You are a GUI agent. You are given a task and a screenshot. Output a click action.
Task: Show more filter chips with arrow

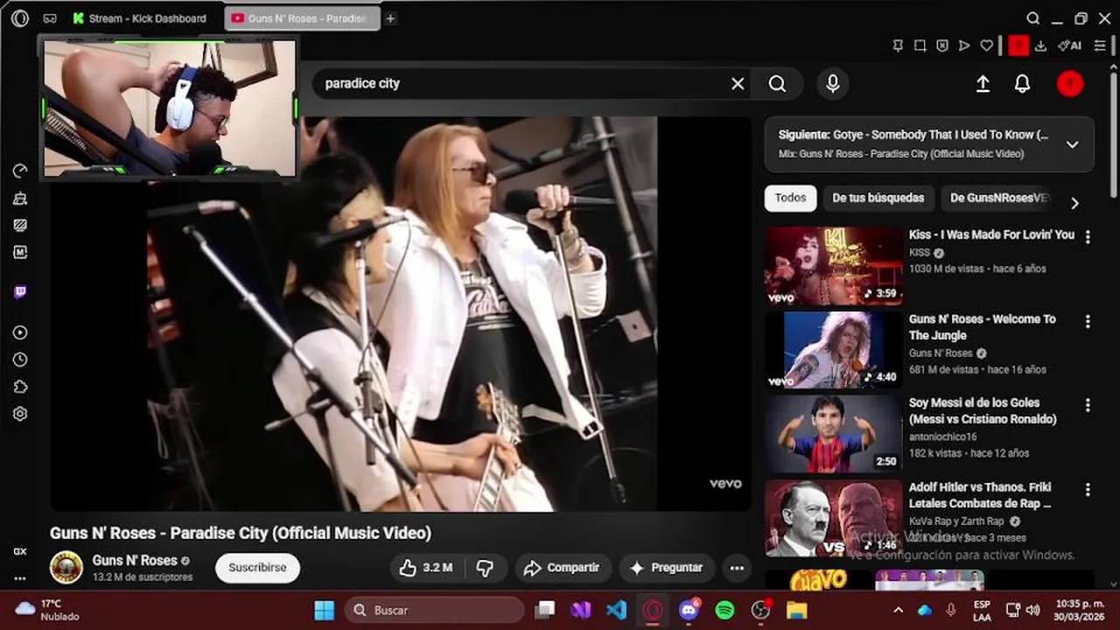click(x=1074, y=203)
